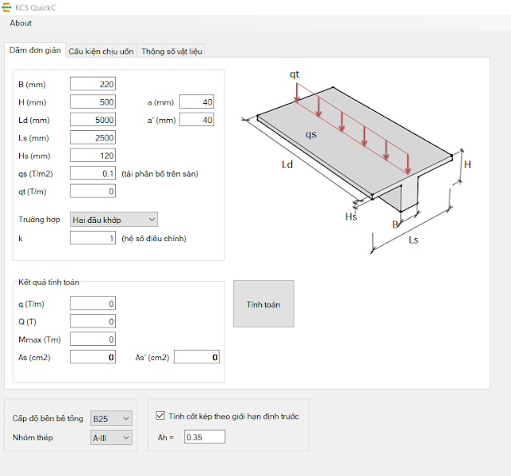The height and width of the screenshot is (476, 511).
Task: Click the a (mm) input field
Action: click(196, 102)
